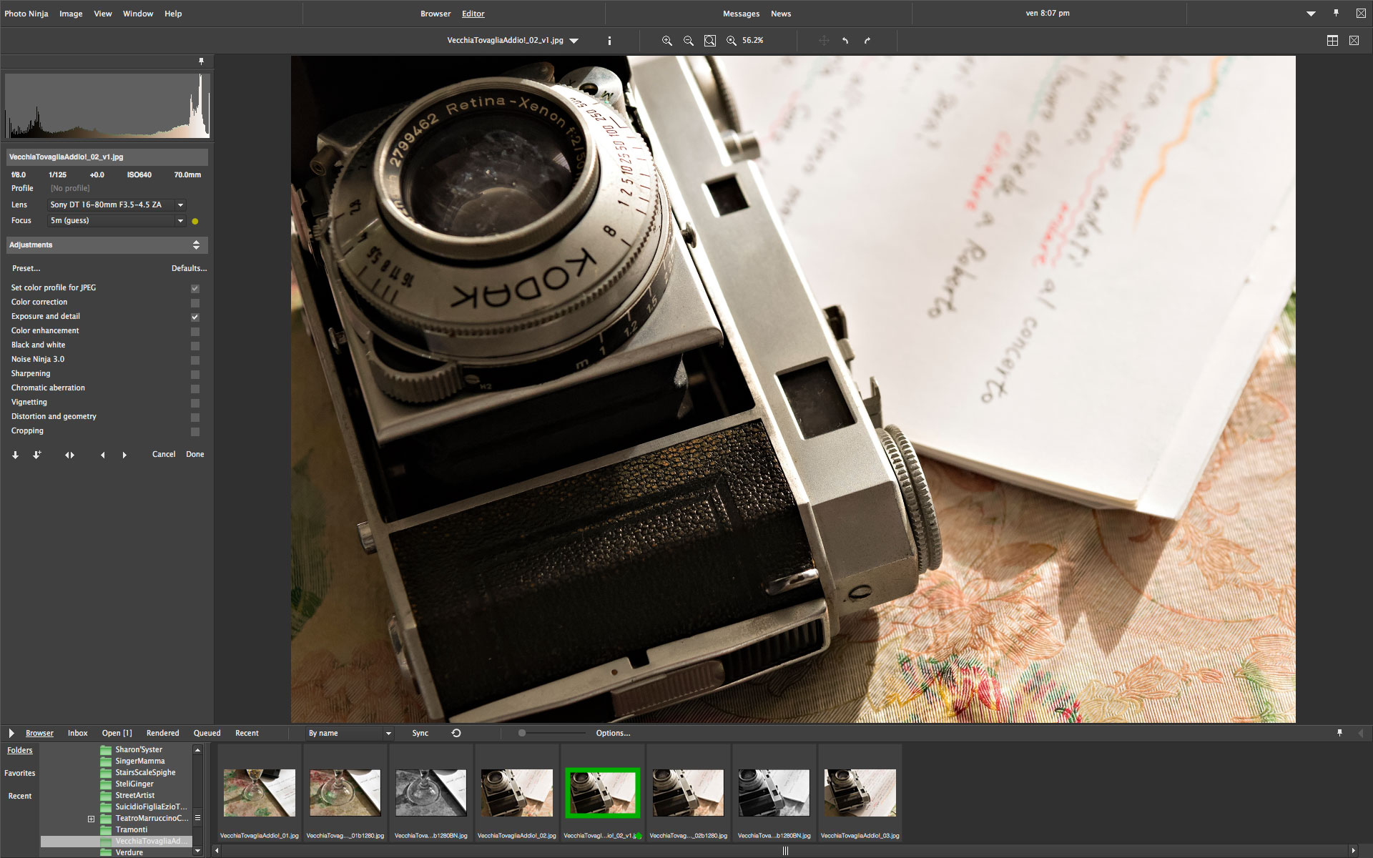Open the Window menu
The image size is (1373, 858).
(x=138, y=14)
